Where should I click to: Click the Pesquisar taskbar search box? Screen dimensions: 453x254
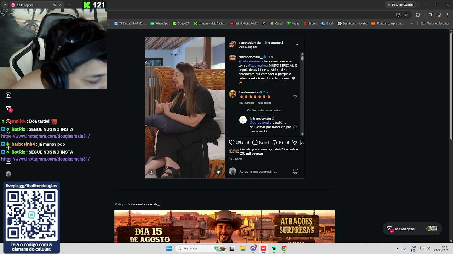coord(201,248)
